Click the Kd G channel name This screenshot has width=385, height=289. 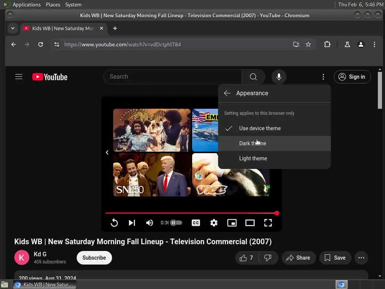click(40, 254)
